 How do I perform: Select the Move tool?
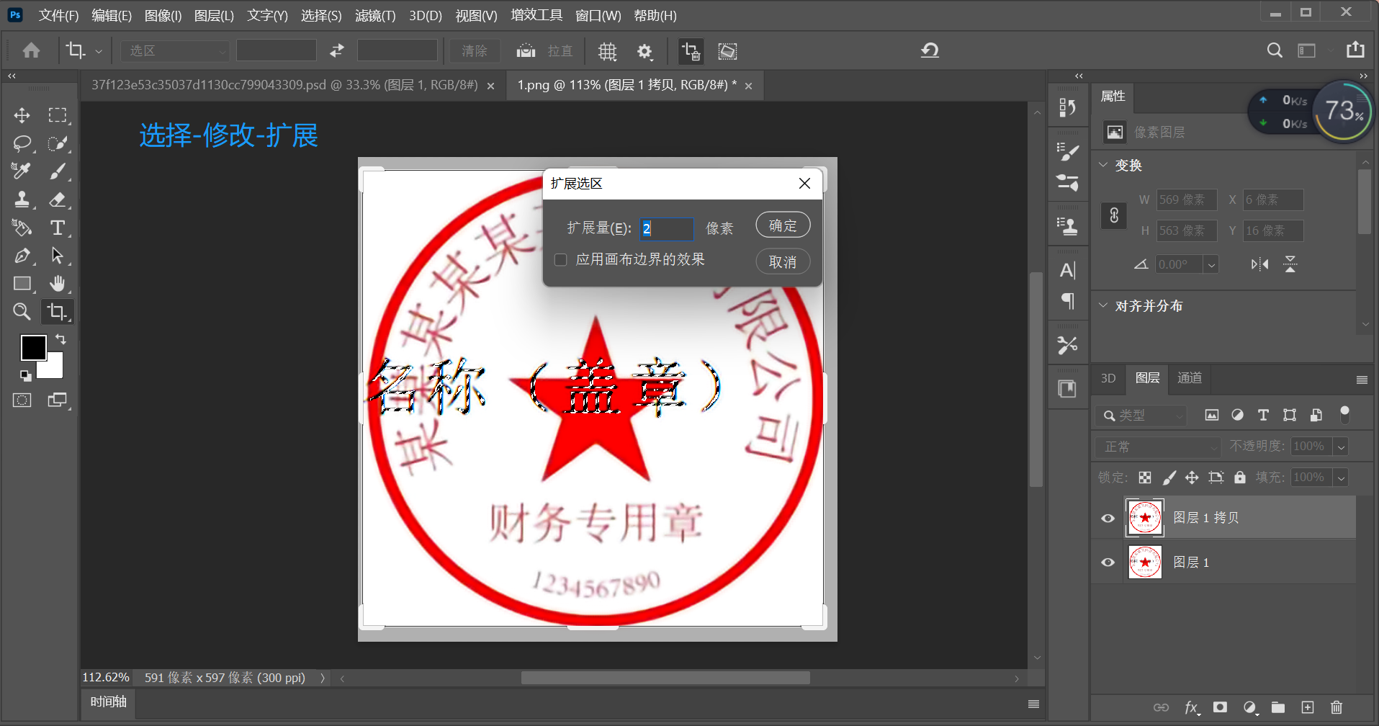pyautogui.click(x=22, y=115)
